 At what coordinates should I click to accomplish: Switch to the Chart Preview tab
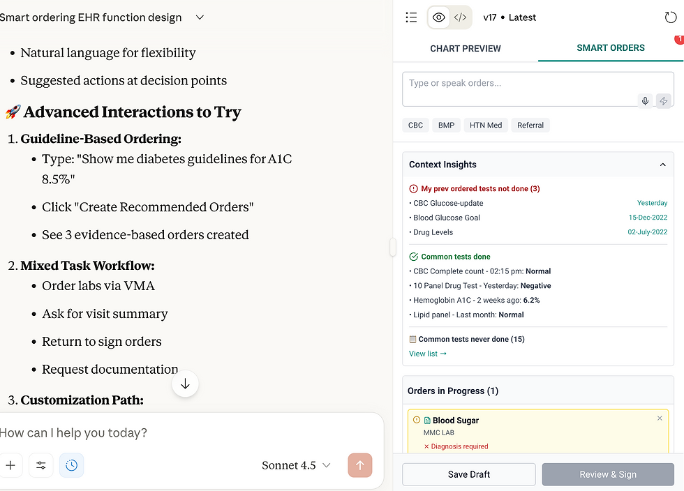(466, 48)
